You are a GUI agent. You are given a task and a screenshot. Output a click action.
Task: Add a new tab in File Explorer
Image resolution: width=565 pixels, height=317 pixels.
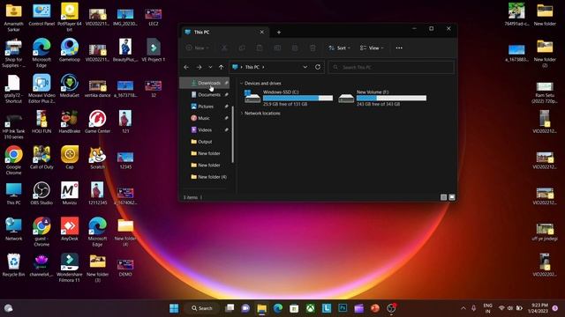tap(279, 33)
